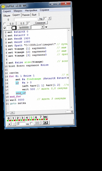Select script slot 0
Screen dimensions: 102x171
[9, 118]
